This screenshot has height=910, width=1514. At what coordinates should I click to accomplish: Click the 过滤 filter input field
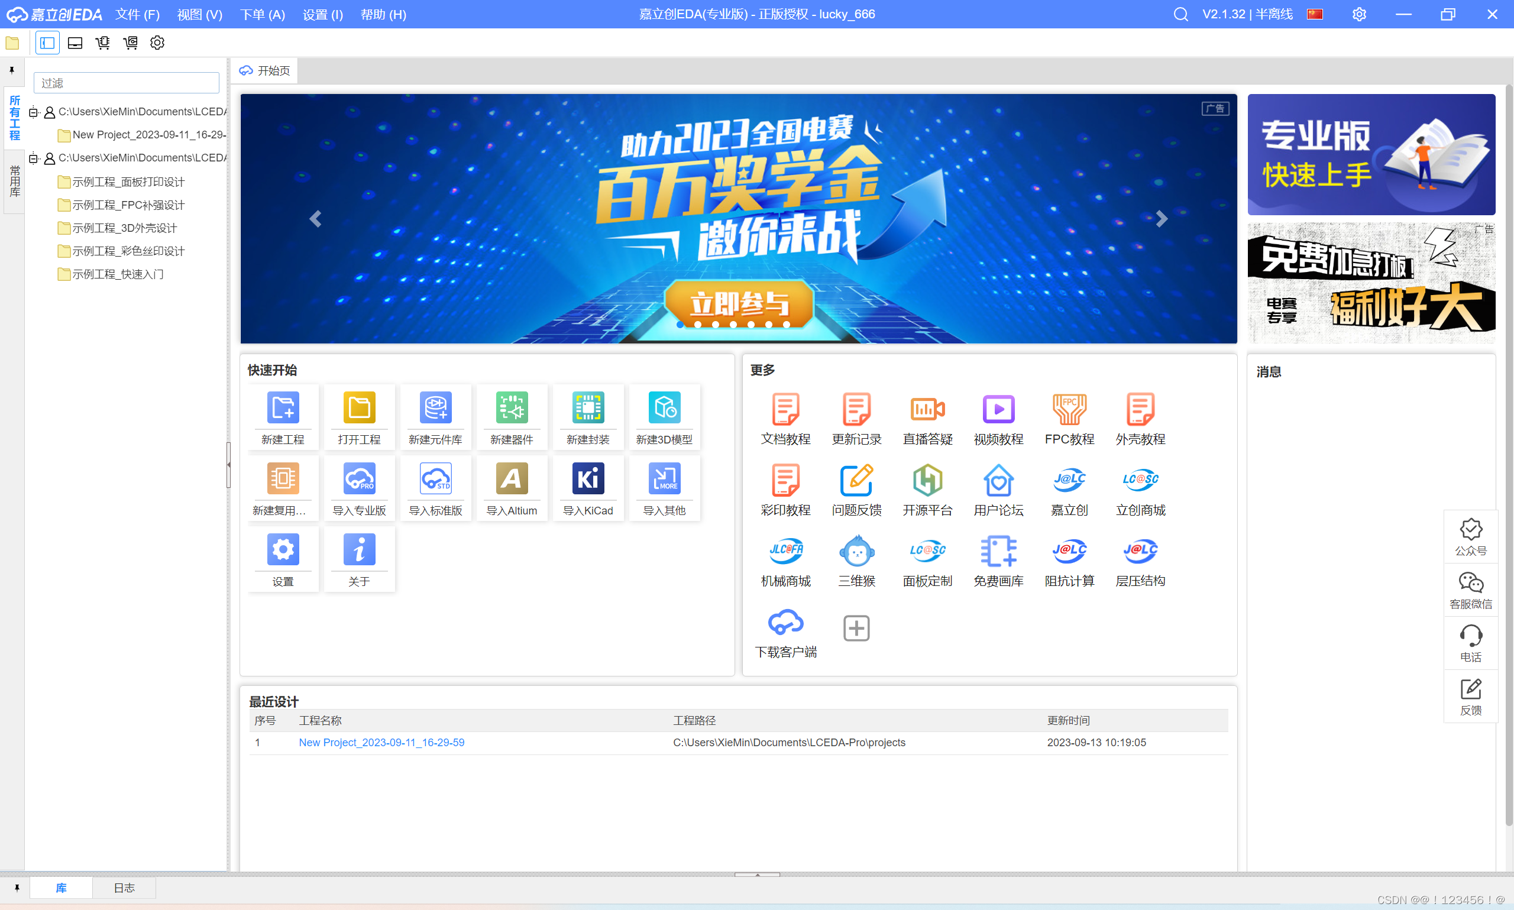(127, 83)
